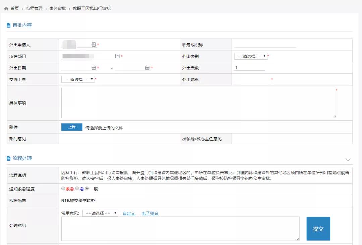Go to 流程管理 in breadcrumb
This screenshot has height=245, width=362.
tap(34, 9)
